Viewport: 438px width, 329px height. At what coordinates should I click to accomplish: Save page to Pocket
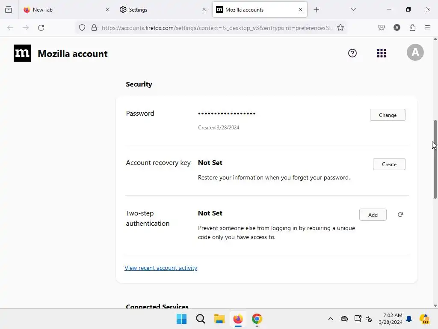point(381,27)
